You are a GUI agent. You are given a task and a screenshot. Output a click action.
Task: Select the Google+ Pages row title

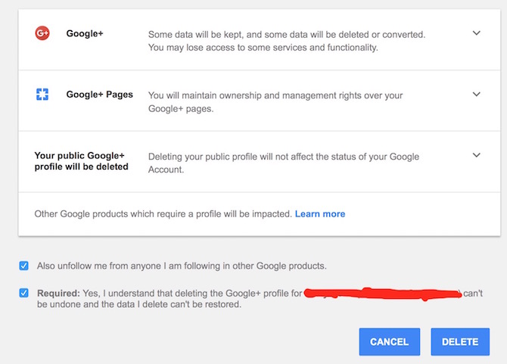(x=99, y=95)
